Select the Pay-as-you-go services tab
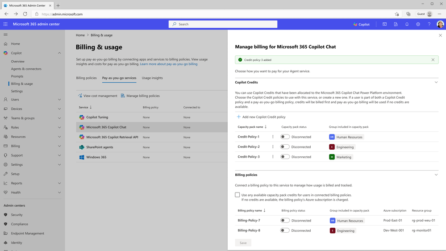This screenshot has height=251, width=446. 119,78
